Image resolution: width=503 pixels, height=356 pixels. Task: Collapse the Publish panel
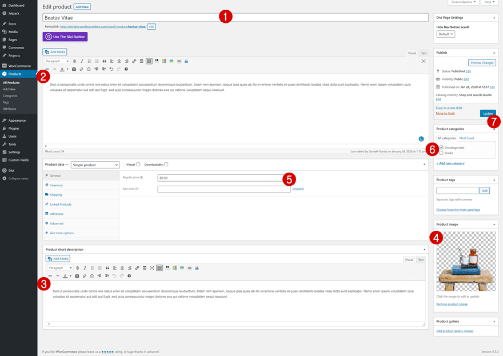[x=494, y=53]
